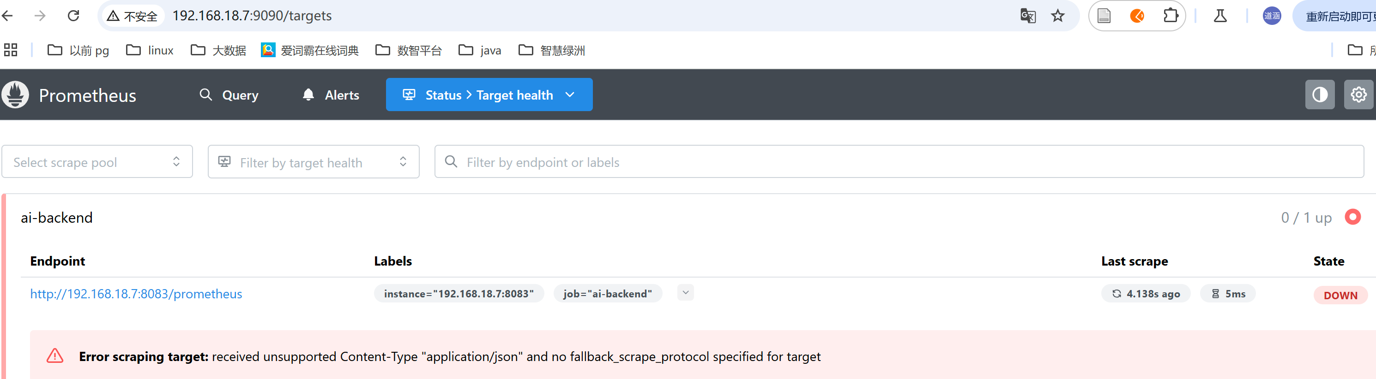This screenshot has height=379, width=1376.
Task: Go forward with the browser forward arrow
Action: tap(40, 16)
